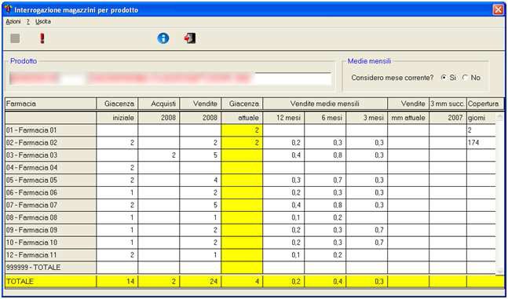Click total Giacenza attuale value 4

(242, 281)
